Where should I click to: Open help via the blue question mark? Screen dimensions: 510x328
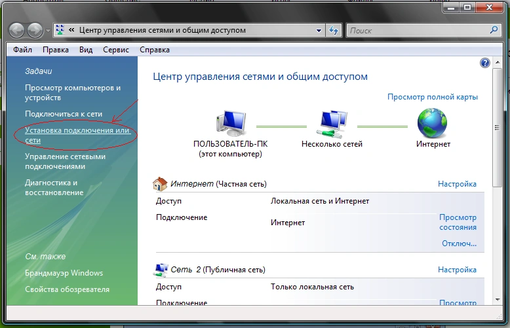pos(485,63)
